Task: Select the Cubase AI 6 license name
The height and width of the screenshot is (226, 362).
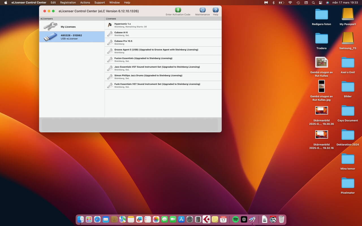Action: click(121, 32)
